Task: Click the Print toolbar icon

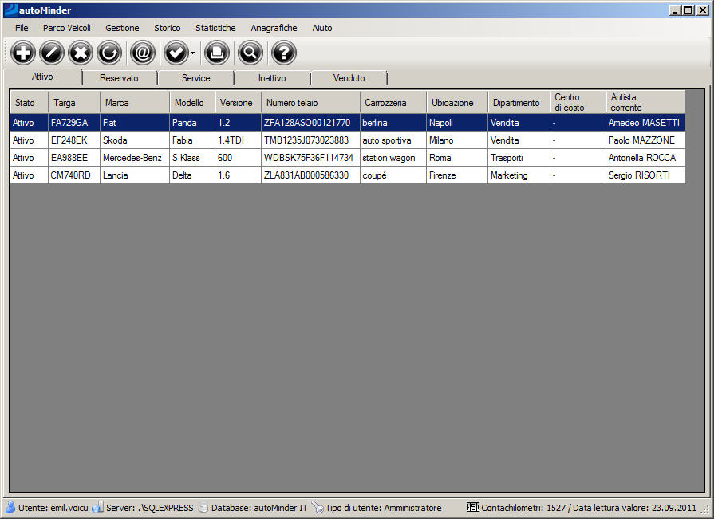Action: 216,53
